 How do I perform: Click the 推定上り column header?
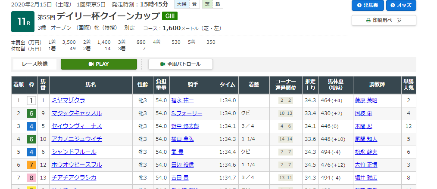coord(310,85)
